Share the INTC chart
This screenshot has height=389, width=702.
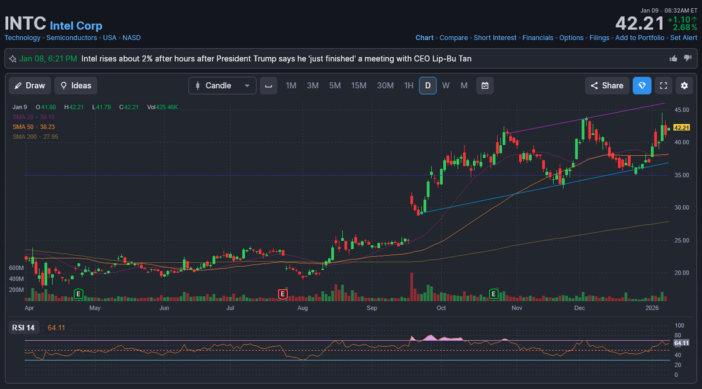pyautogui.click(x=607, y=85)
